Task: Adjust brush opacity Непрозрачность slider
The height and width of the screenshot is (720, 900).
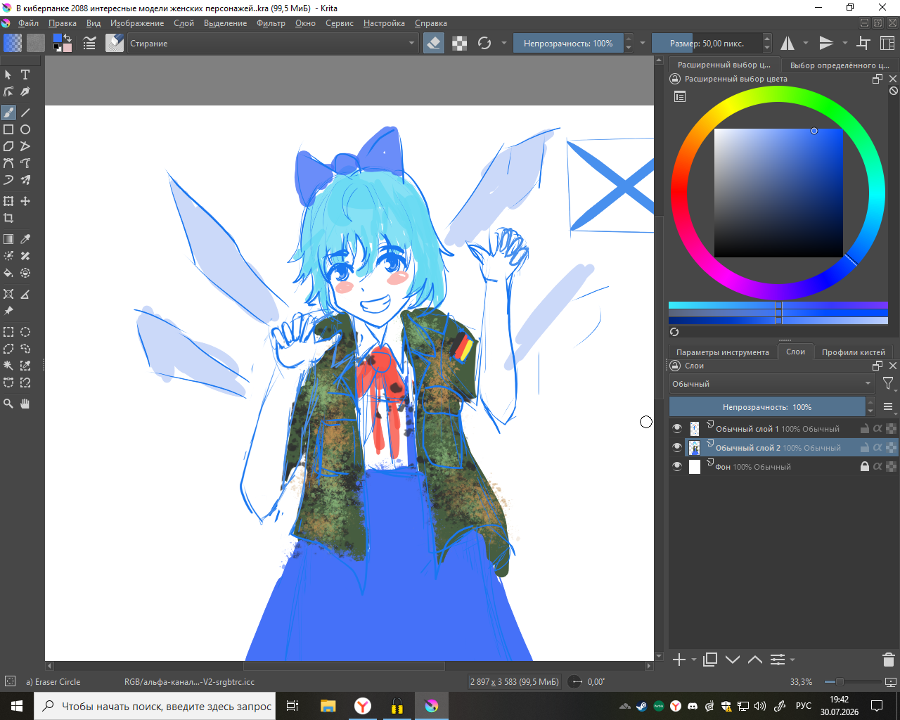Action: pos(568,43)
